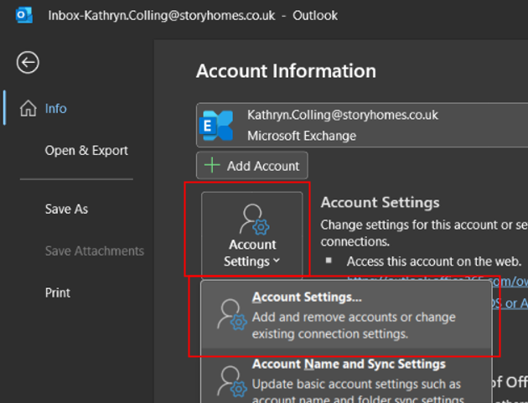Image resolution: width=528 pixels, height=403 pixels.
Task: Click the Info home icon
Action: point(28,108)
